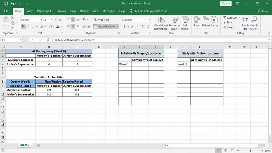
Task: Click the Clear button
Action: (x=229, y=28)
